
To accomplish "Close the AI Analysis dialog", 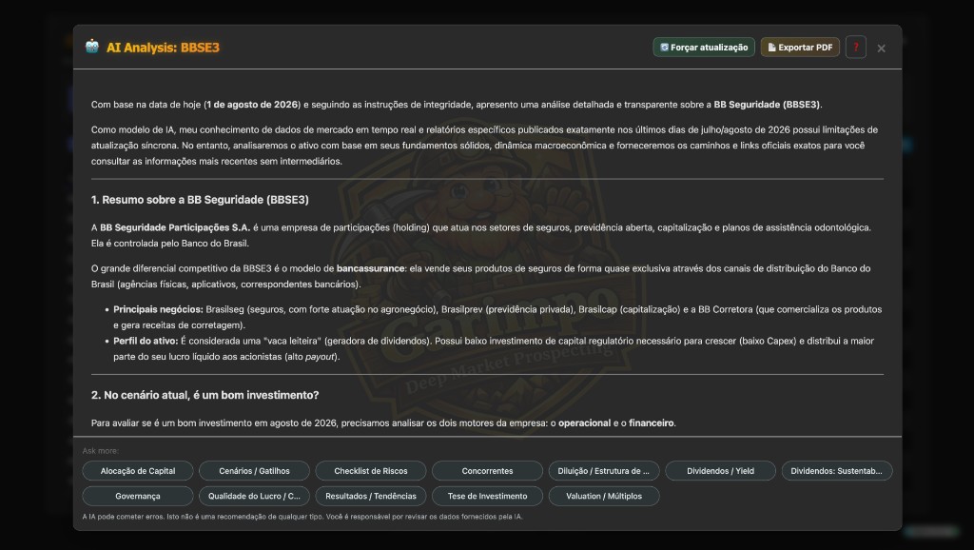I will 881,48.
